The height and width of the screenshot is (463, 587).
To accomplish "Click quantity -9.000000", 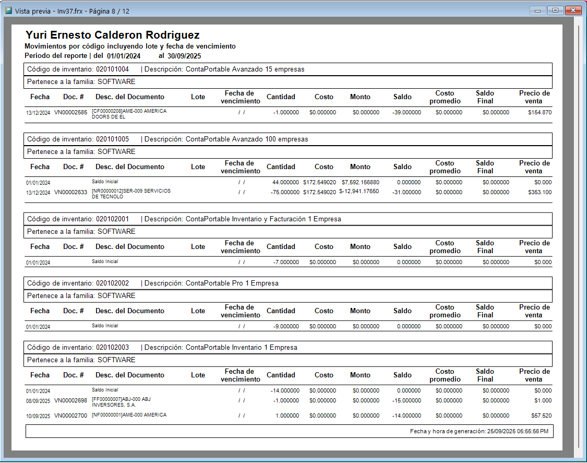I will pos(286,326).
